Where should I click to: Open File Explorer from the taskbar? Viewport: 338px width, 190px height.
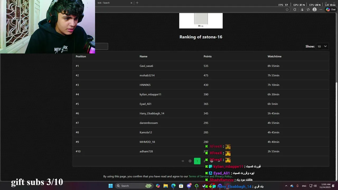pyautogui.click(x=166, y=186)
